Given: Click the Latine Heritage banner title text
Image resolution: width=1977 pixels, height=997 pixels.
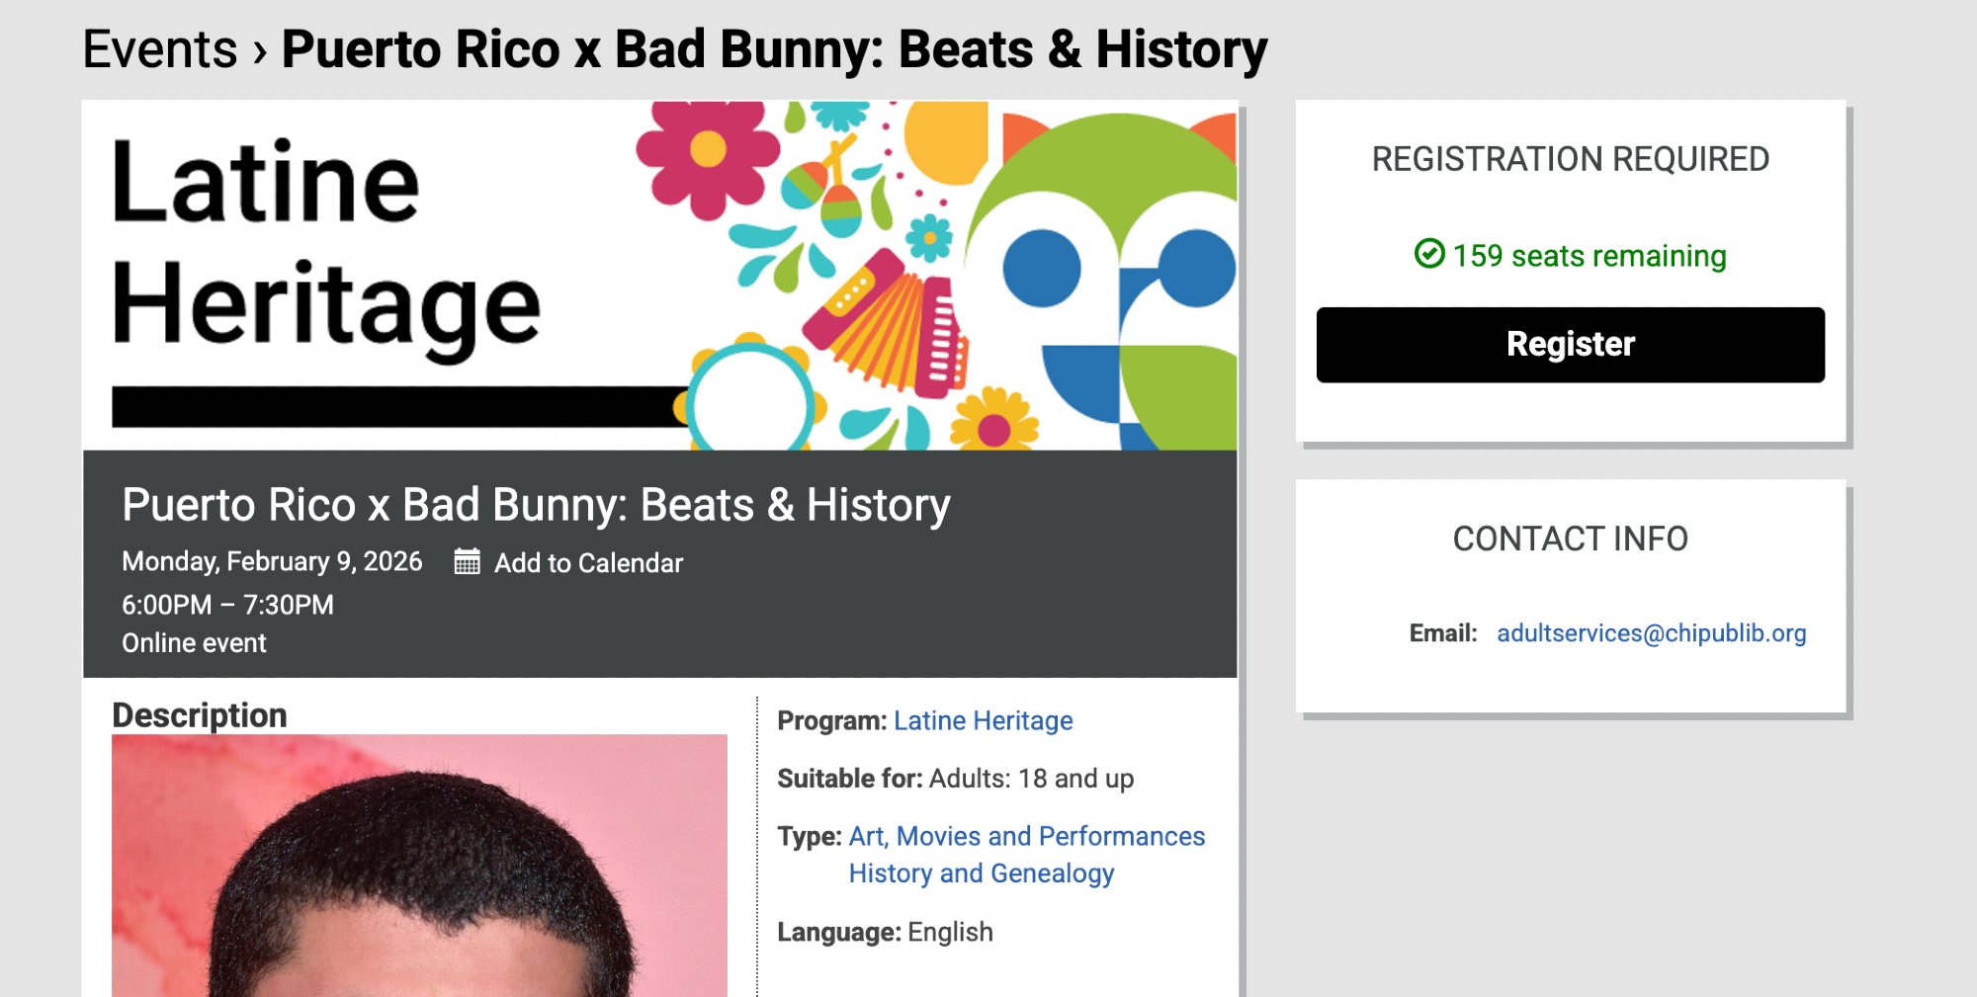Looking at the screenshot, I should click(x=326, y=242).
